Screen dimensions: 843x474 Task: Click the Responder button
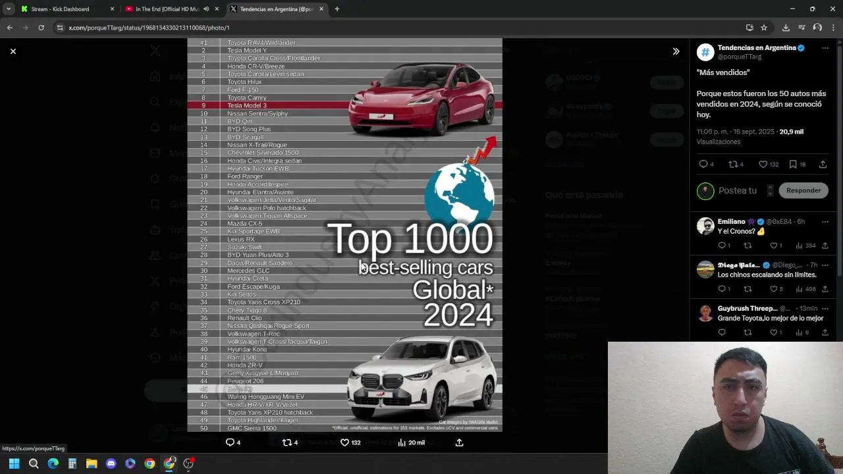tap(803, 190)
